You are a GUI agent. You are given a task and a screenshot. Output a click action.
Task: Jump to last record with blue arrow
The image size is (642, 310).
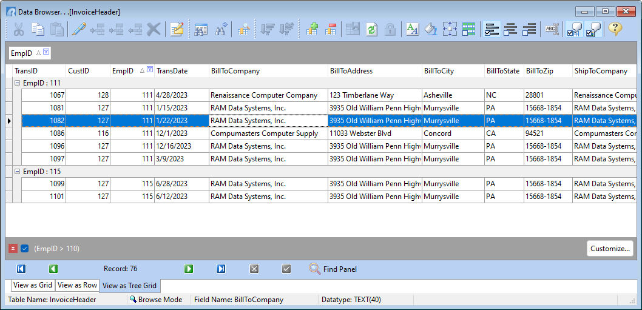click(221, 269)
